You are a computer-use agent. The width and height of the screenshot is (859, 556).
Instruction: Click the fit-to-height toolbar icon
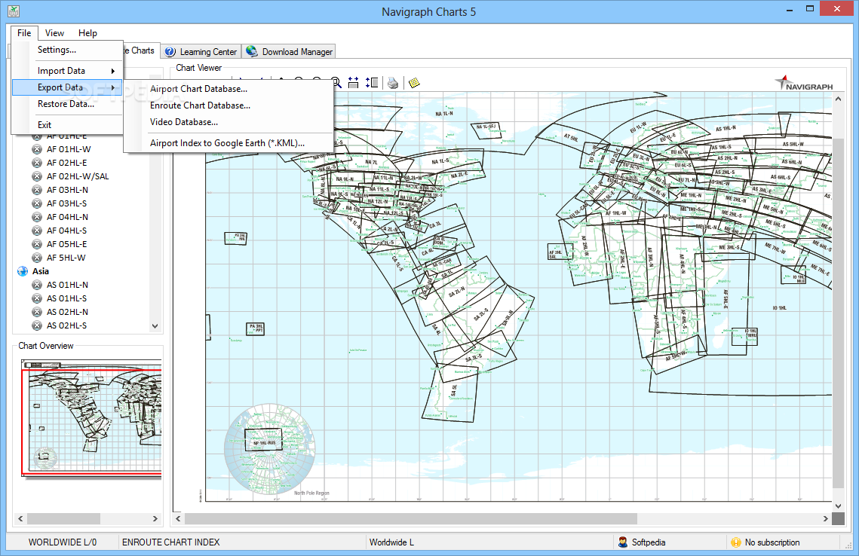pos(372,83)
